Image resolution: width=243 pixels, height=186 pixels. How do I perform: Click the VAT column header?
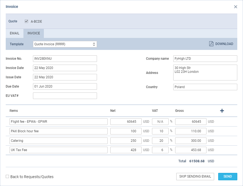click(x=155, y=111)
